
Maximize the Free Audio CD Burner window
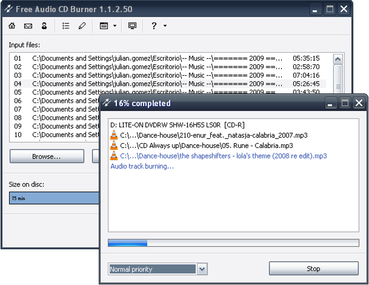pos(330,9)
